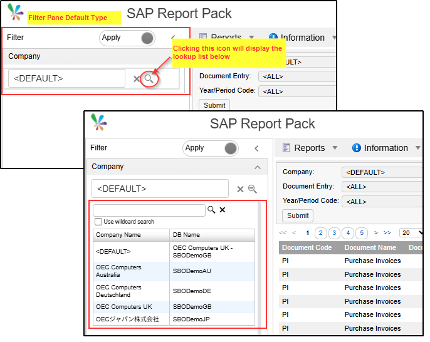Expand the Reports dropdown arrow
This screenshot has height=342, width=430.
pyautogui.click(x=335, y=148)
